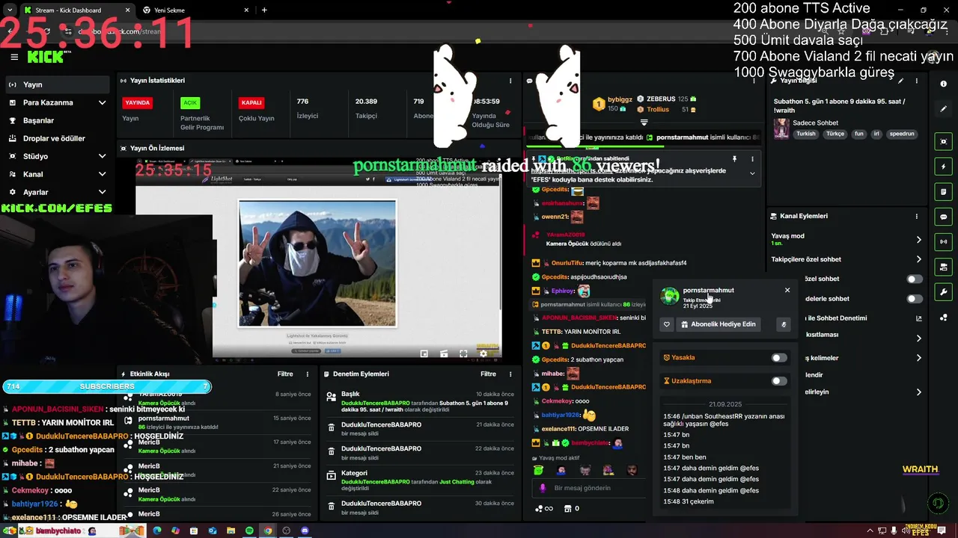The image size is (958, 538).
Task: Expand the Stüdyo sidebar menu
Action: 102,156
